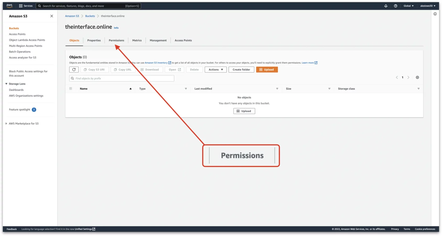Open Access analyzer for S3
Viewport: 442px width, 236px height.
[x=23, y=57]
